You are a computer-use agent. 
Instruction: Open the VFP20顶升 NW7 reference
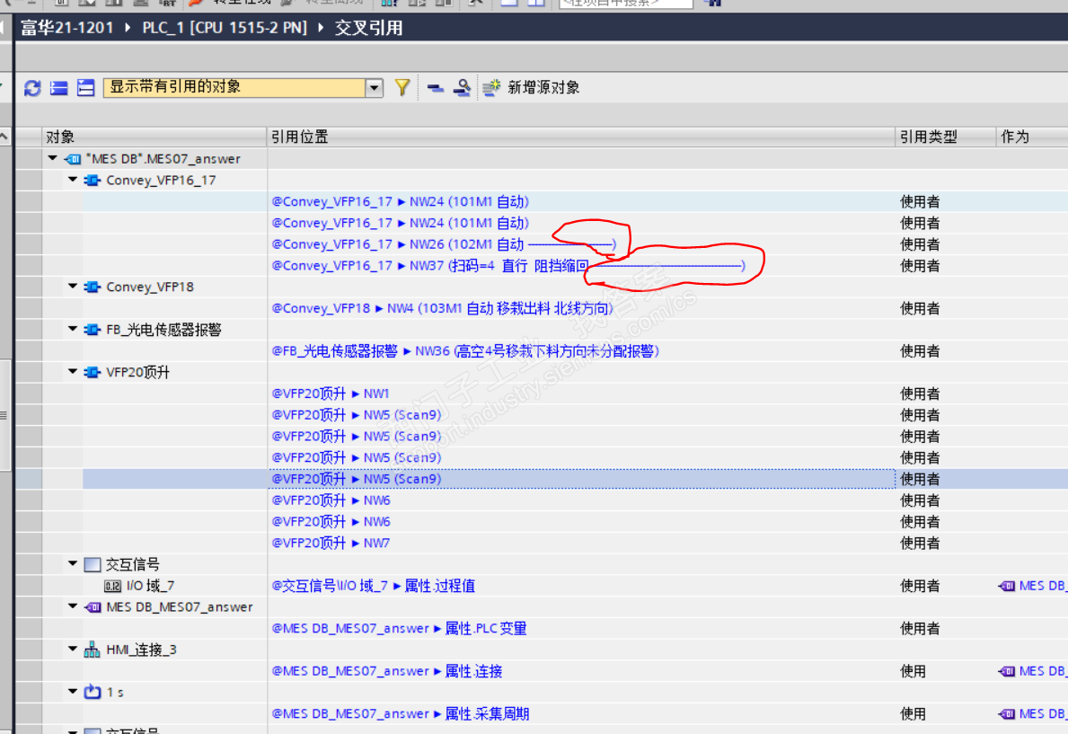coord(331,544)
